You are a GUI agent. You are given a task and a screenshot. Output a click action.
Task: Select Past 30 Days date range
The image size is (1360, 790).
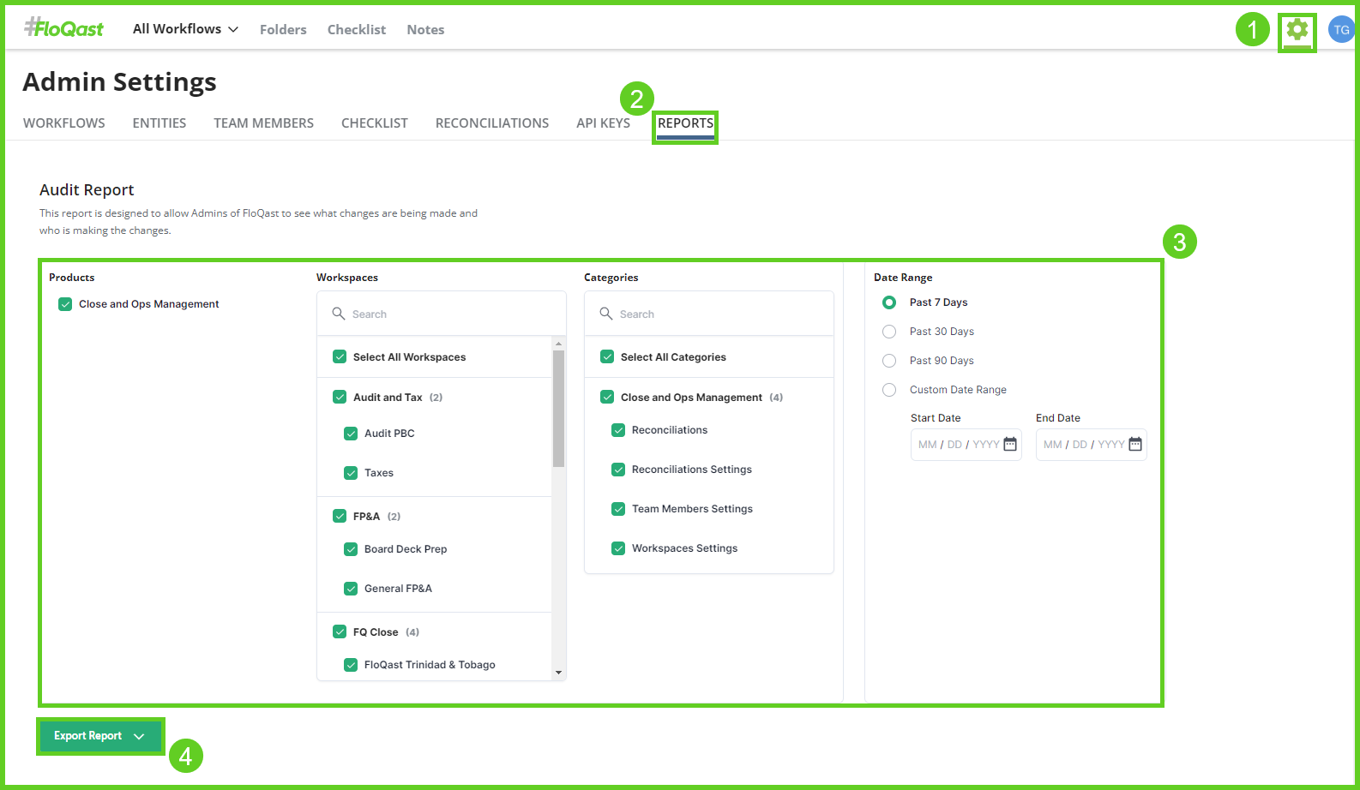[889, 332]
